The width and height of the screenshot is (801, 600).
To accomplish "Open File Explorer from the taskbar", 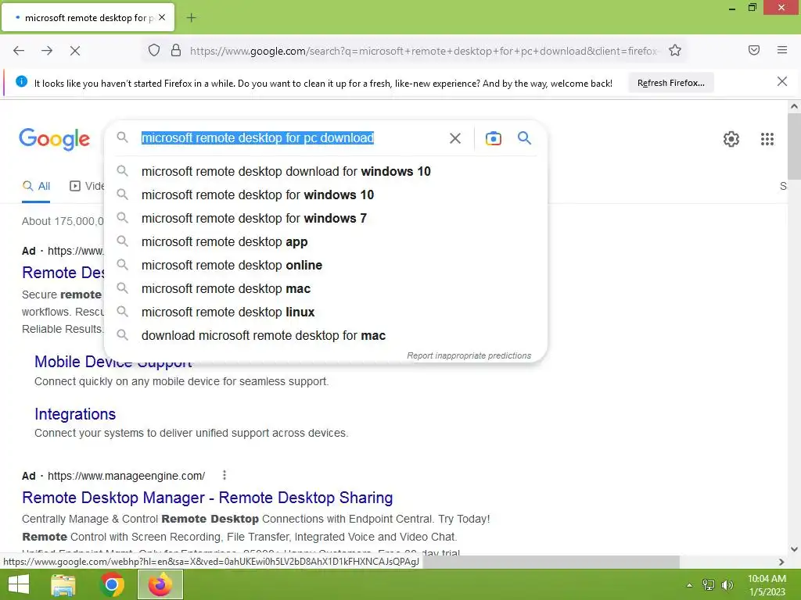I will coord(63,584).
